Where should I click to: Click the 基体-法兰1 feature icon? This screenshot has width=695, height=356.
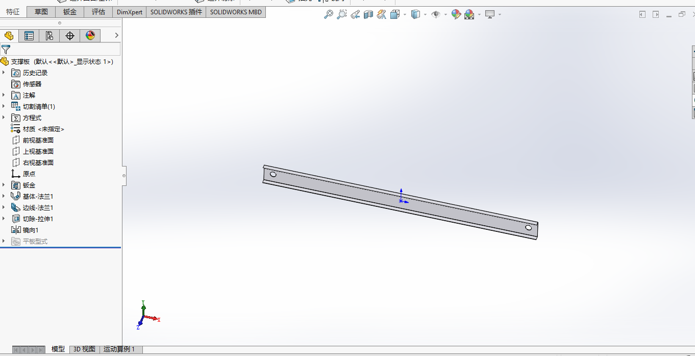(x=16, y=196)
